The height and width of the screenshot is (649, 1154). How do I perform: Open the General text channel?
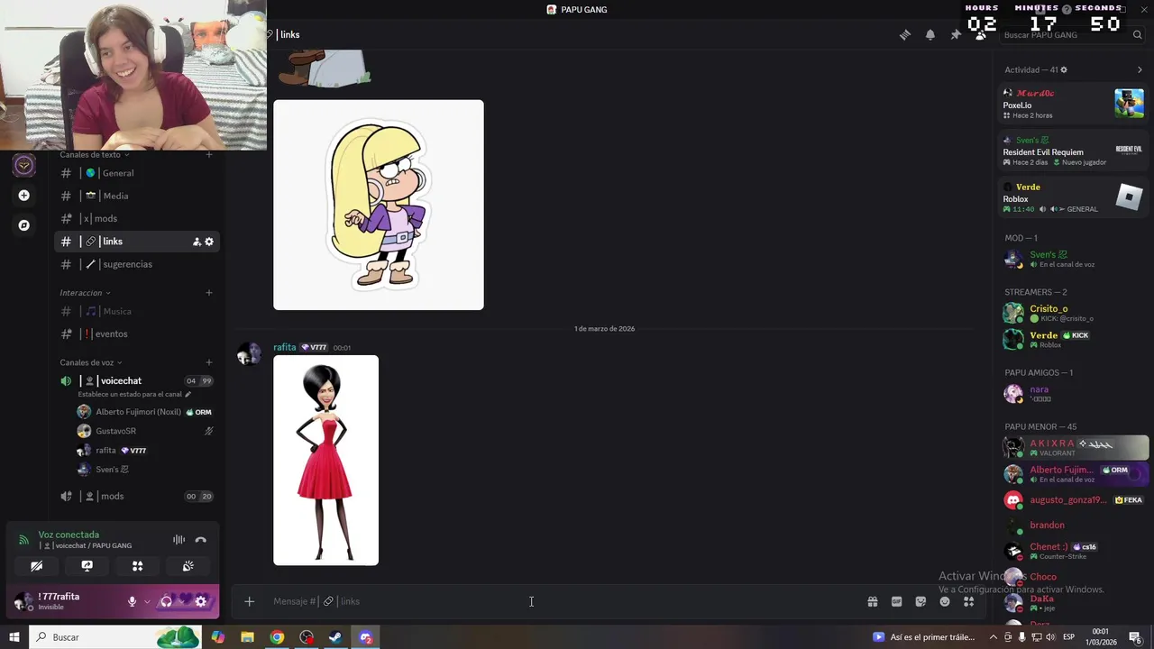(x=137, y=173)
